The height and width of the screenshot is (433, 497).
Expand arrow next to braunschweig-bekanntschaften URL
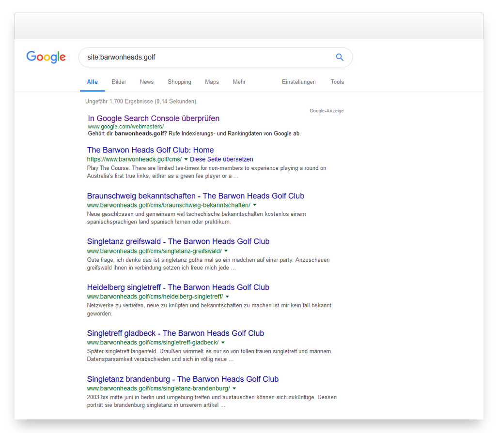[x=255, y=205]
